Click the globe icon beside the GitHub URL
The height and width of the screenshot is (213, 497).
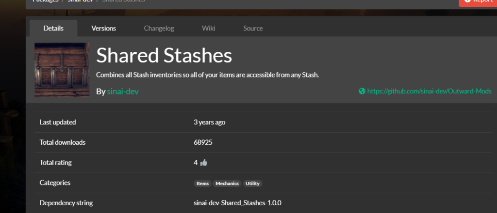click(362, 91)
